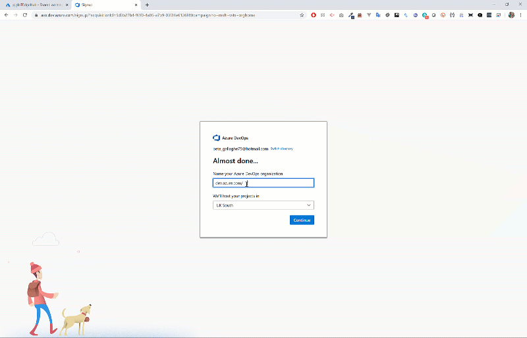The width and height of the screenshot is (527, 338).
Task: Click the Name your Azure DevOps organization label
Action: click(x=248, y=174)
